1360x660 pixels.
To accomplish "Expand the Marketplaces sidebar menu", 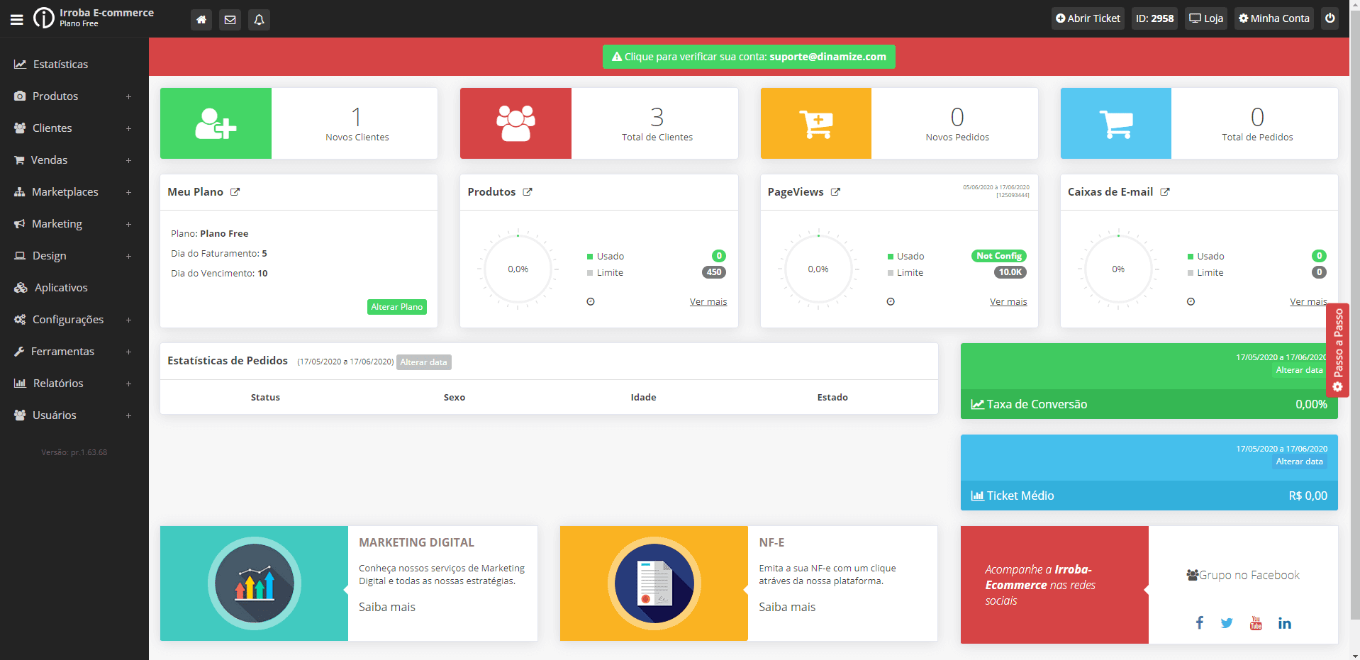I will point(74,192).
